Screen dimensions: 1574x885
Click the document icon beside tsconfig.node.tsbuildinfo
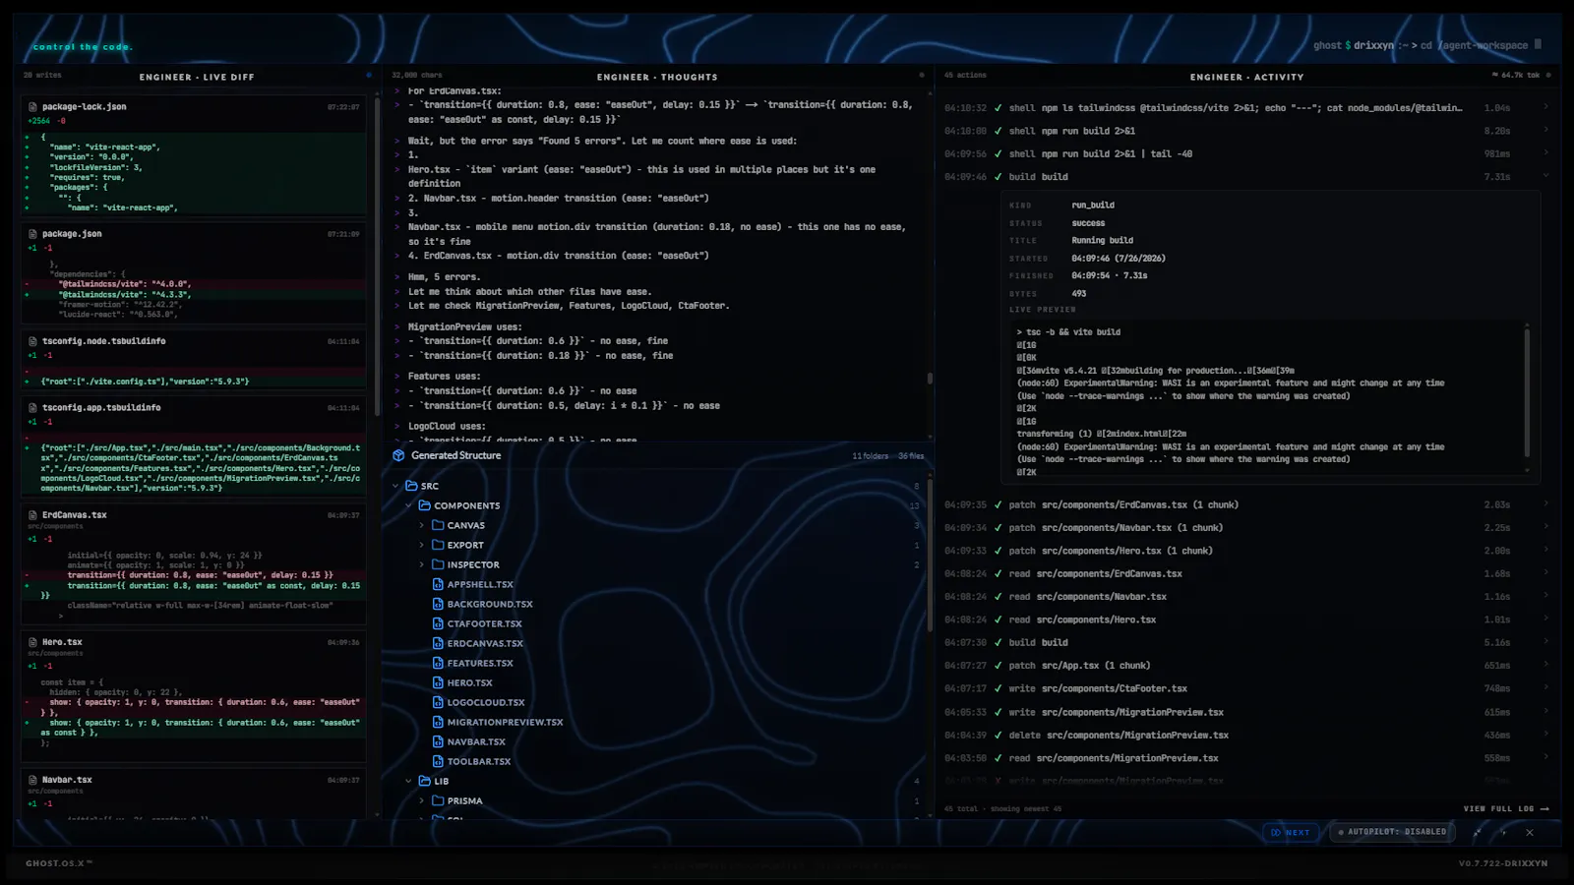pyautogui.click(x=32, y=341)
